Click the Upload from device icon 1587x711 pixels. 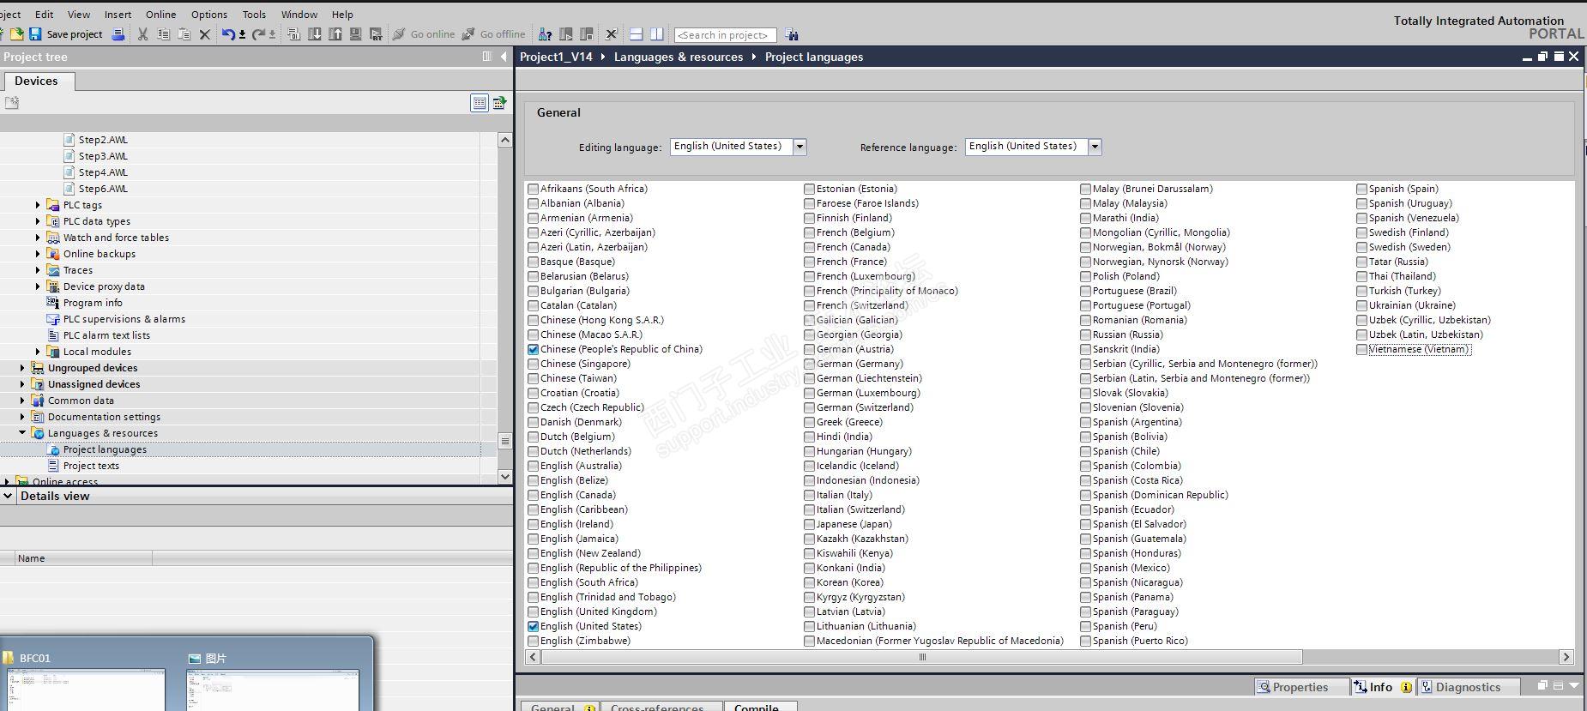click(335, 34)
